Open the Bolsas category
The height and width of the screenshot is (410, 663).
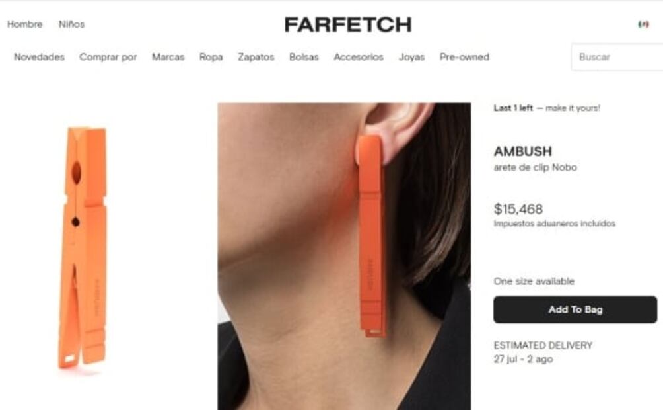(304, 57)
